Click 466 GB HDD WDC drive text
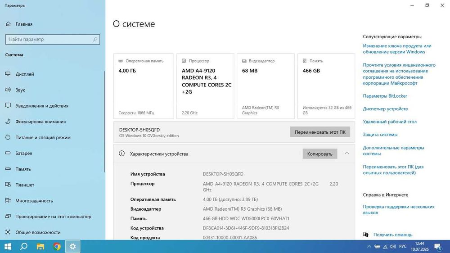This screenshot has height=253, width=450. point(246,218)
